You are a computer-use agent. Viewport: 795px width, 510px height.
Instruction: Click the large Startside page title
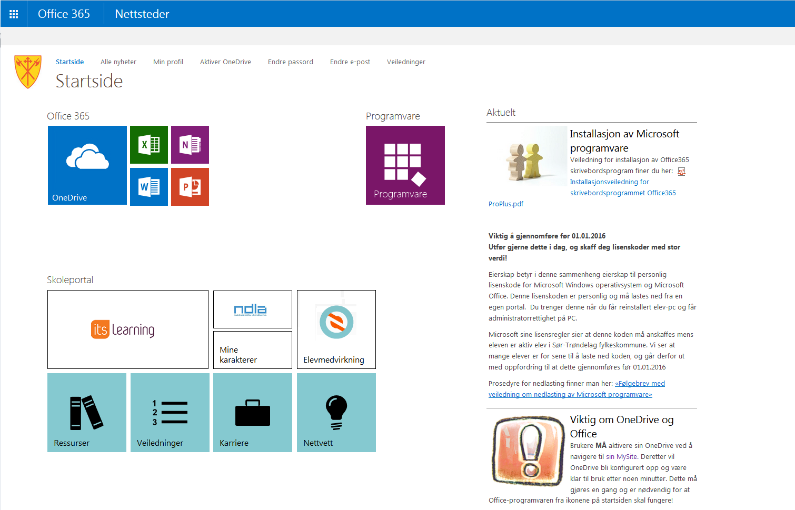point(90,81)
